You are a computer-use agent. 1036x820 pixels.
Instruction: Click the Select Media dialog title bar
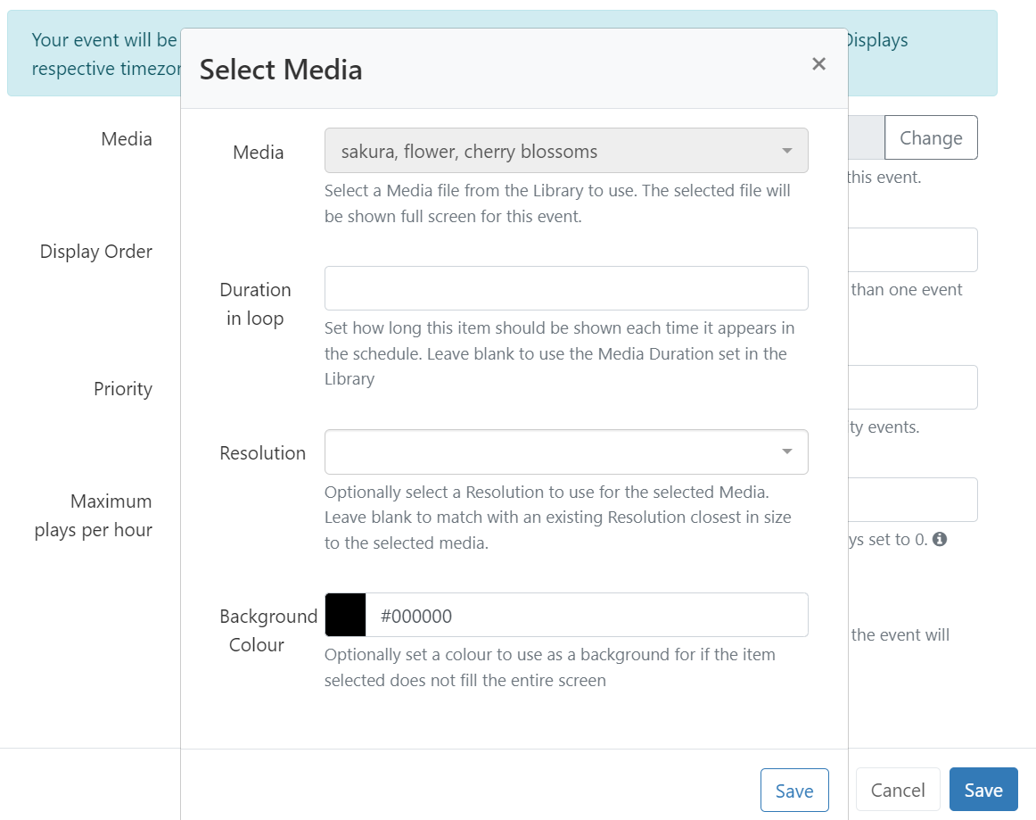click(x=281, y=69)
